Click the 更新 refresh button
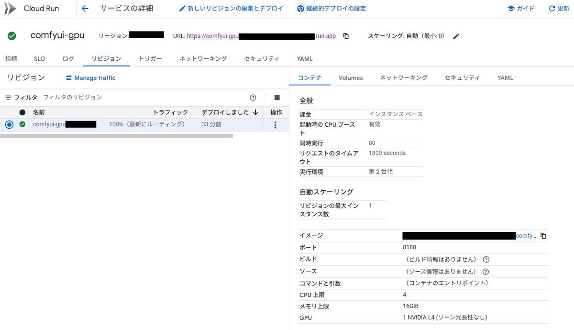 (559, 9)
